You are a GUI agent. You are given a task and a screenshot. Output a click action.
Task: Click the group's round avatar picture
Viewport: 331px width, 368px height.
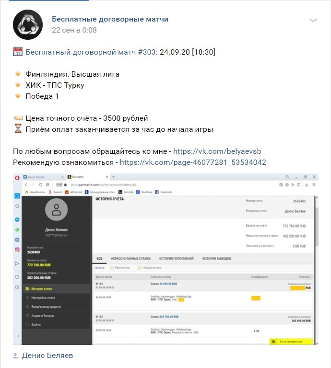pyautogui.click(x=28, y=24)
